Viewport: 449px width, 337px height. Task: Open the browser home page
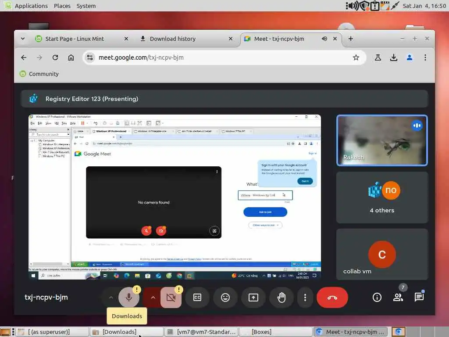tap(71, 57)
